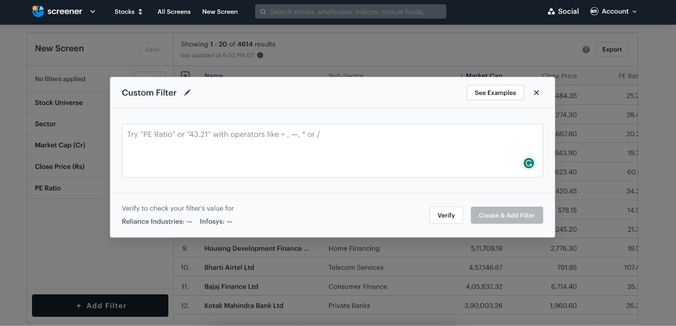Open the Stocks selector dropdown
This screenshot has width=676, height=326.
point(129,12)
